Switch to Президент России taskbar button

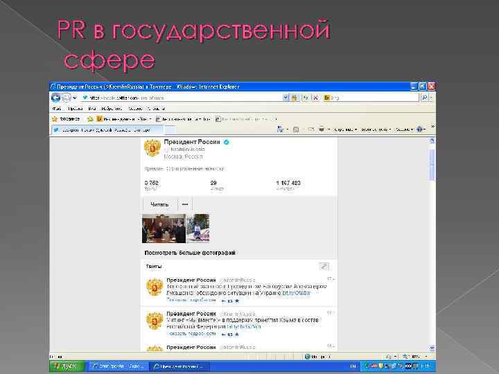180,366
